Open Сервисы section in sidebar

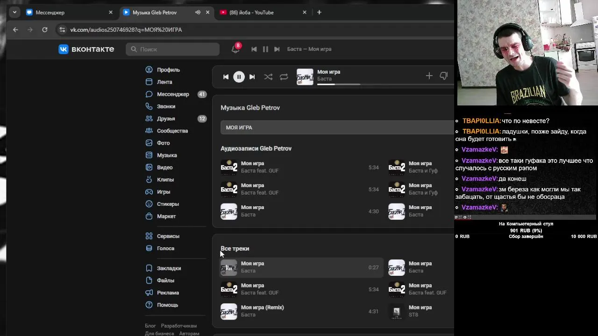click(x=168, y=236)
